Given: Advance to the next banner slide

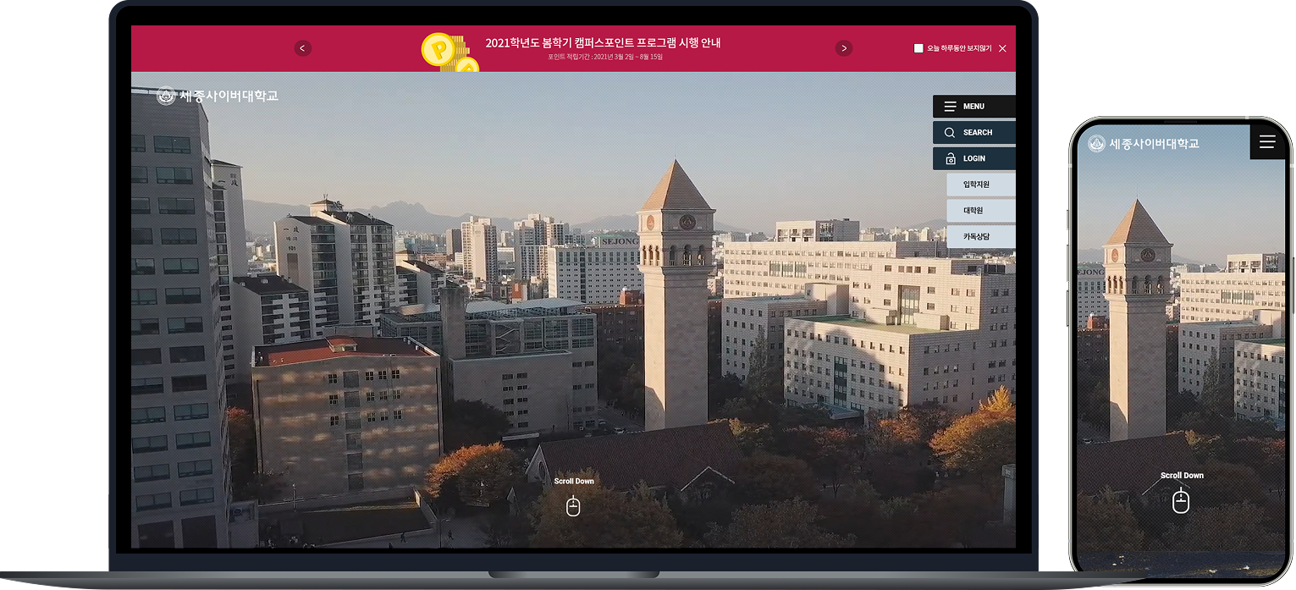Looking at the screenshot, I should click(844, 48).
